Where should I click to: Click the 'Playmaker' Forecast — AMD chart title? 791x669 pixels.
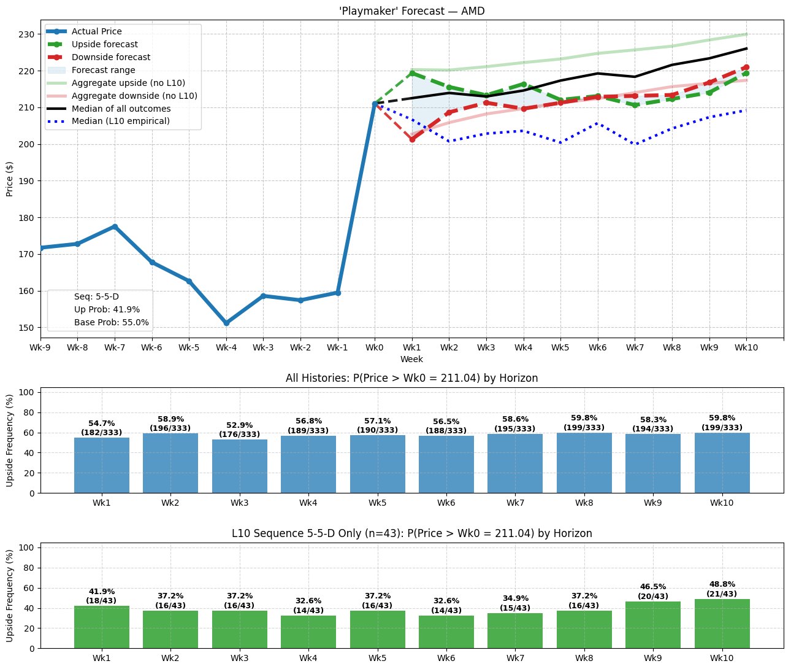[411, 11]
